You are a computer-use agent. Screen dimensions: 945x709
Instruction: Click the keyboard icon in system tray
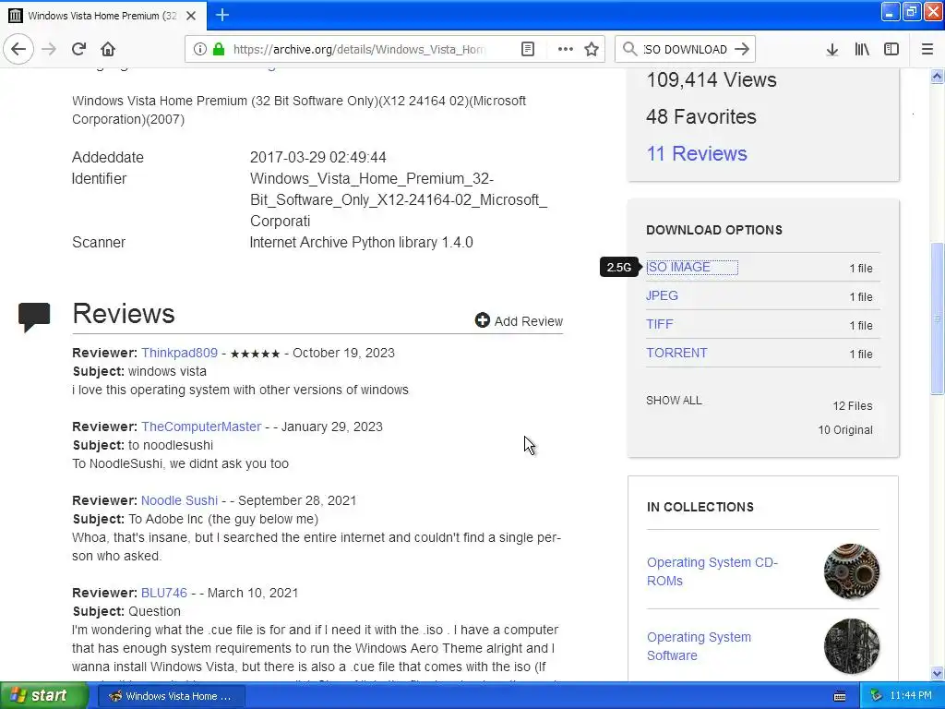point(839,696)
